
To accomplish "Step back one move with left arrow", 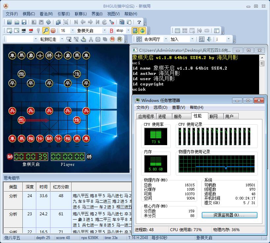I will [x=83, y=22].
